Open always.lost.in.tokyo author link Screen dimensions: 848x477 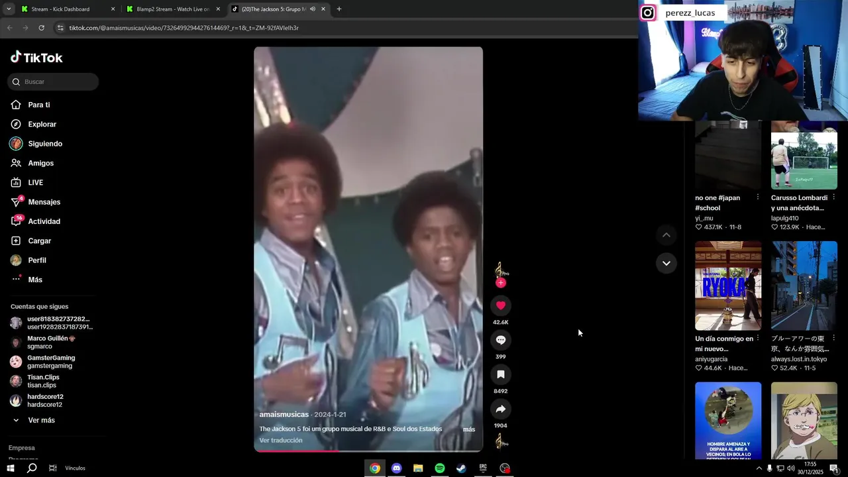pyautogui.click(x=799, y=359)
